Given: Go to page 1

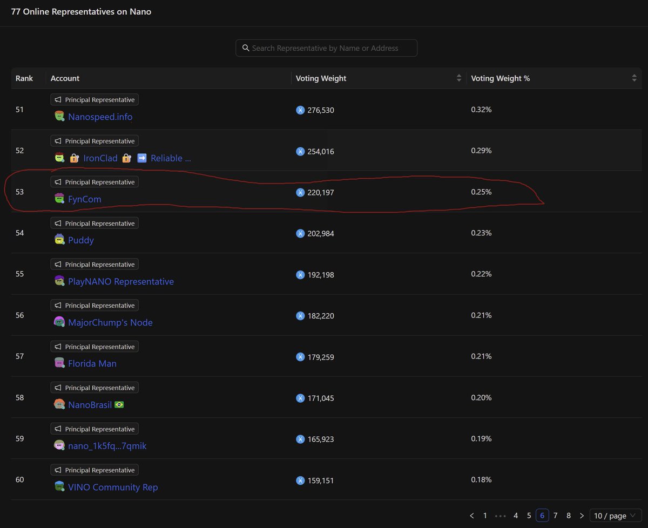Looking at the screenshot, I should pos(485,516).
